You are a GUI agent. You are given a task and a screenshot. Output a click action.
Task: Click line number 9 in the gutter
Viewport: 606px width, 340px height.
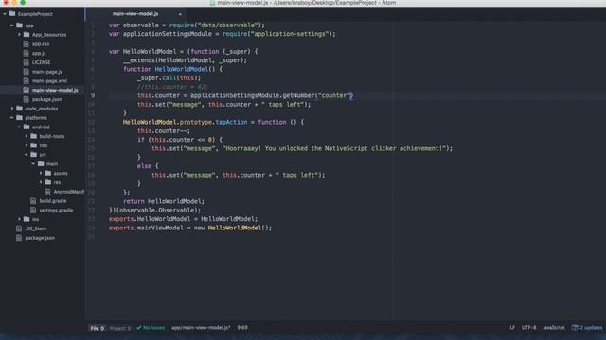93,95
